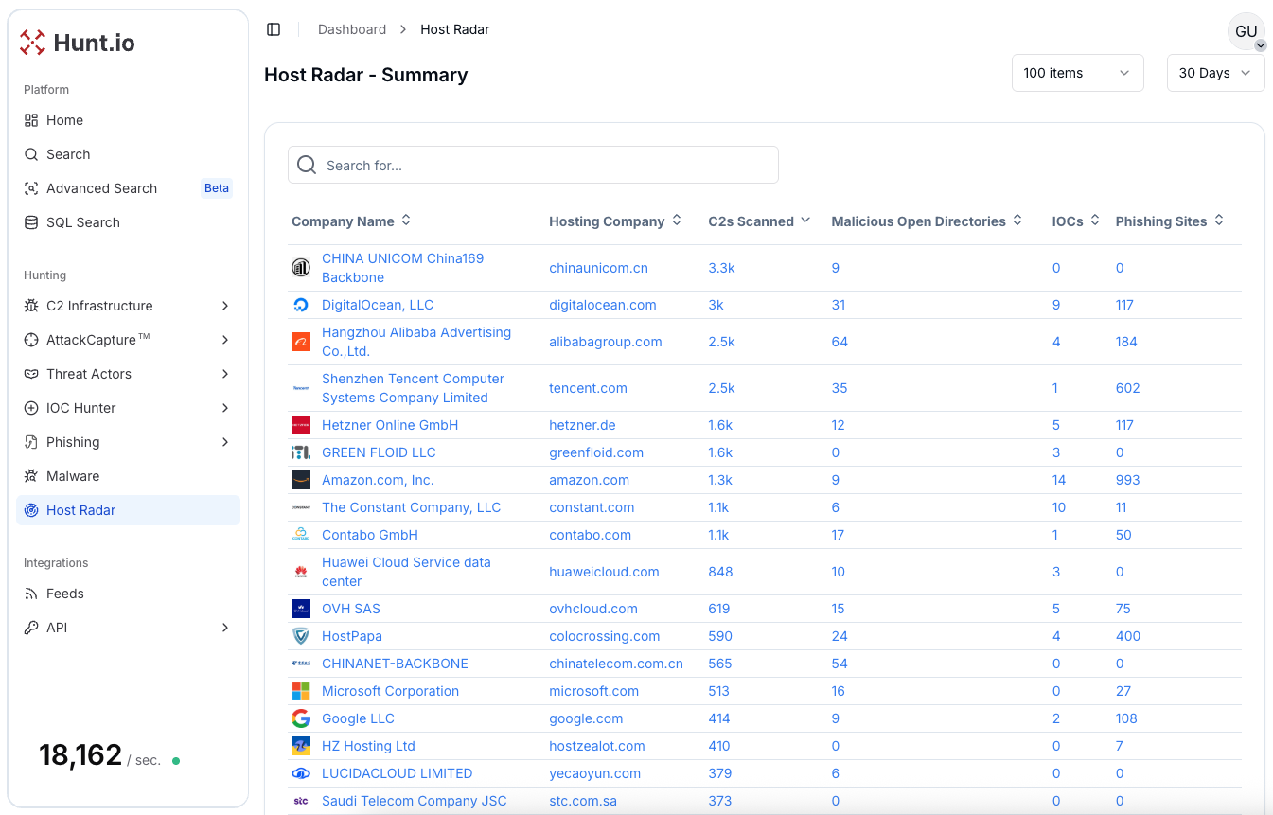Click the Home sidebar icon

(x=31, y=120)
